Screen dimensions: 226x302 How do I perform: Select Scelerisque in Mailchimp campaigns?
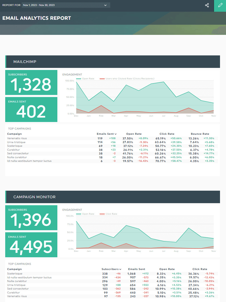tap(15, 146)
